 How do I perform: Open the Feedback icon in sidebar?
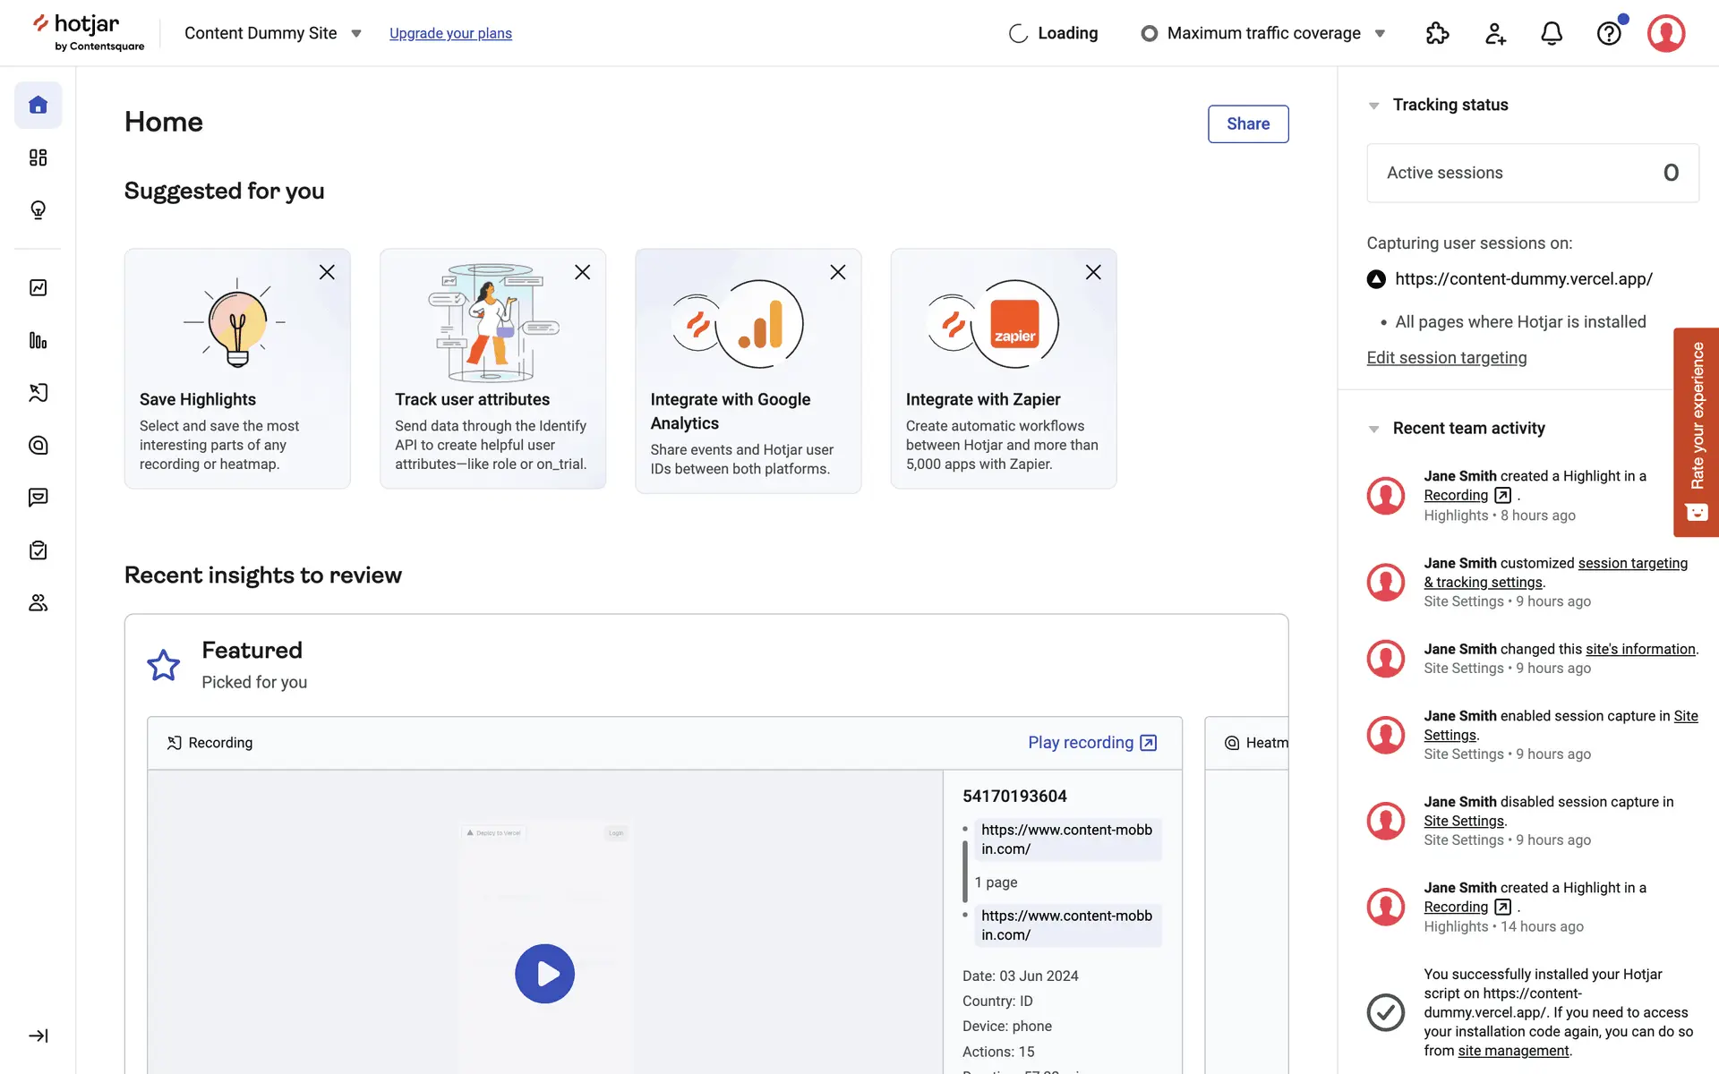[38, 498]
